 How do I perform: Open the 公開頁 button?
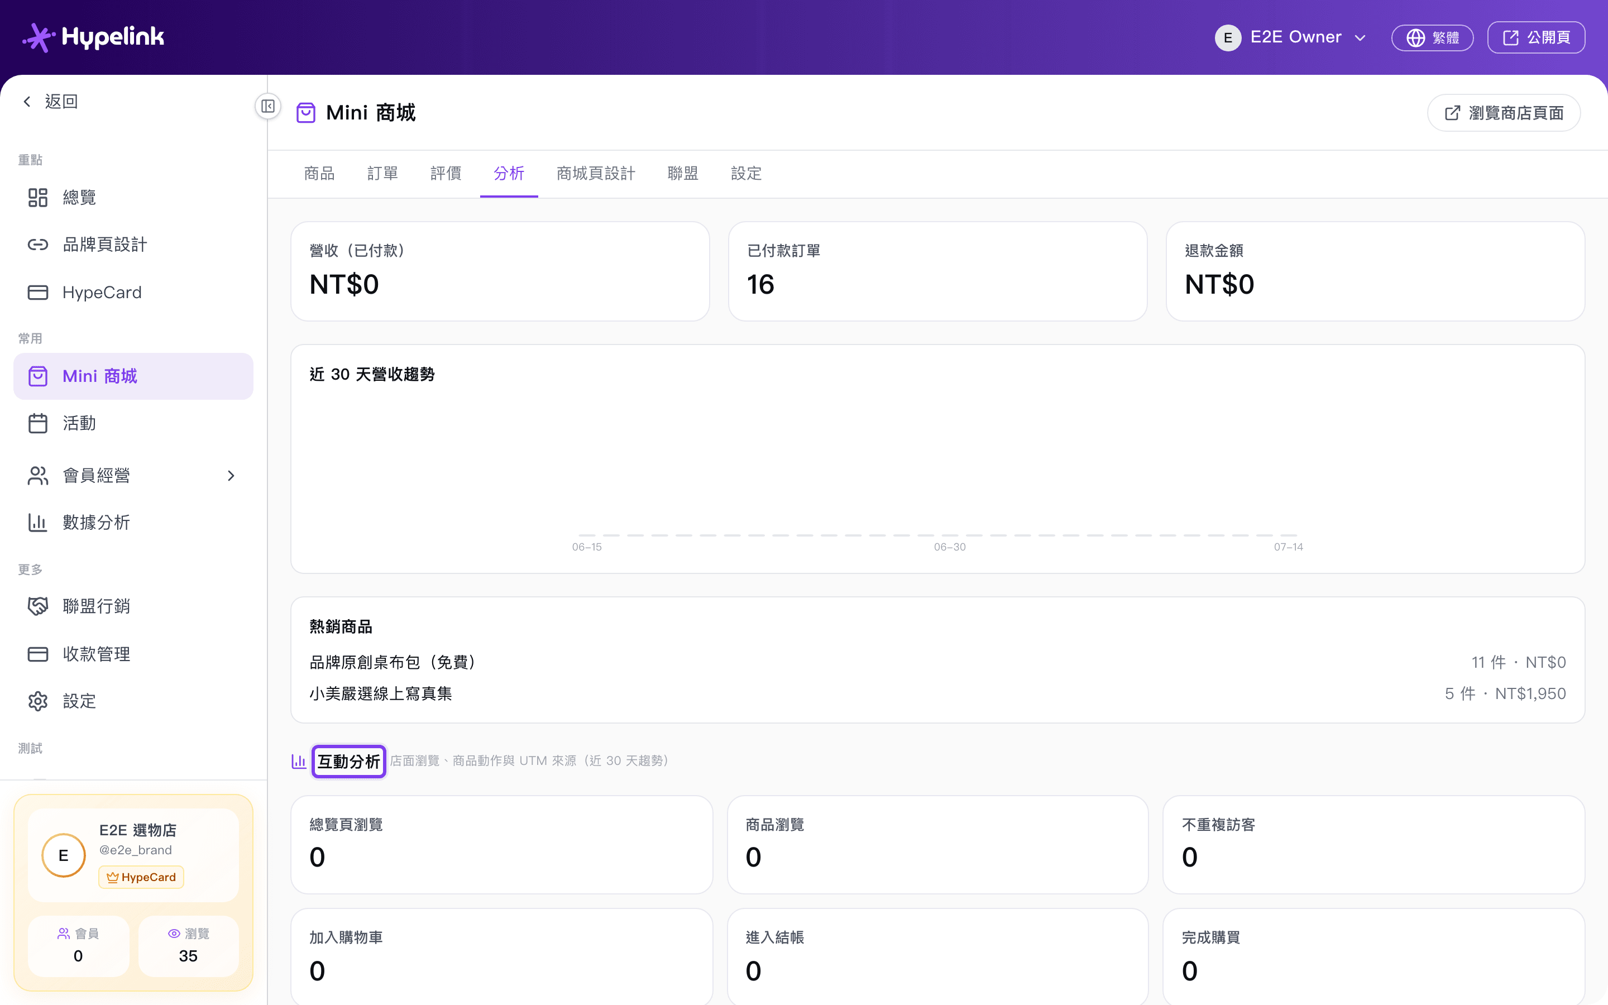pos(1536,38)
